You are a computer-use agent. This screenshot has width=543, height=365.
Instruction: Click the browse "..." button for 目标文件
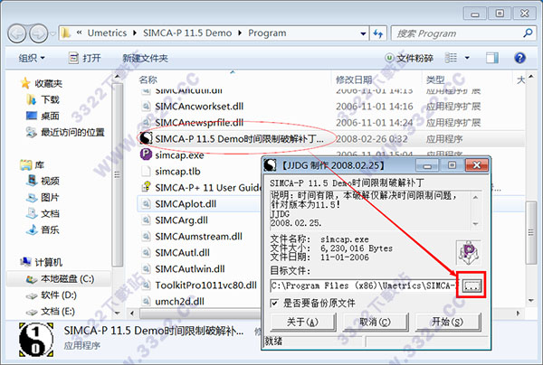472,285
